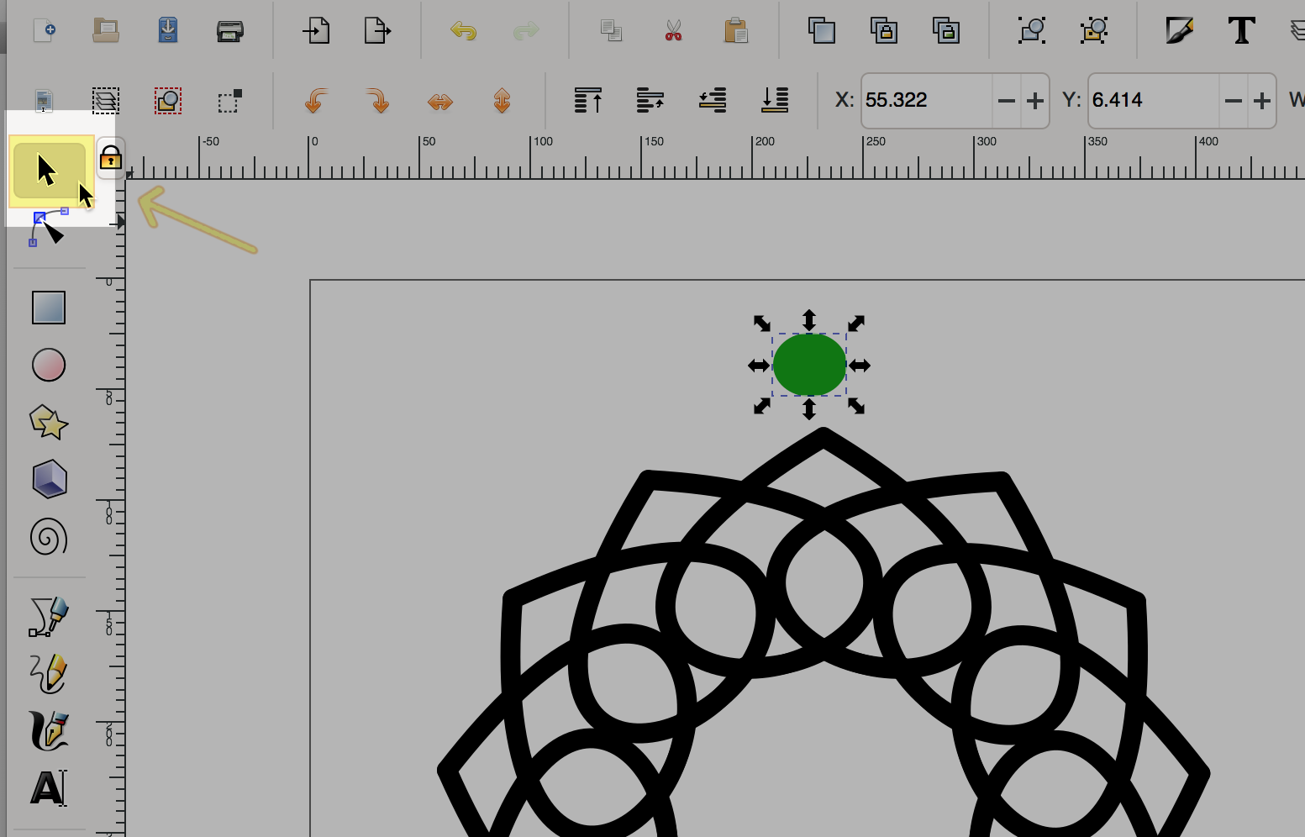Pick the Ellipse/Circle tool
Image resolution: width=1305 pixels, height=837 pixels.
coord(49,365)
